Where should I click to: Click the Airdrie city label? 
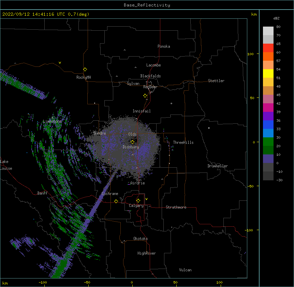pos(137,183)
